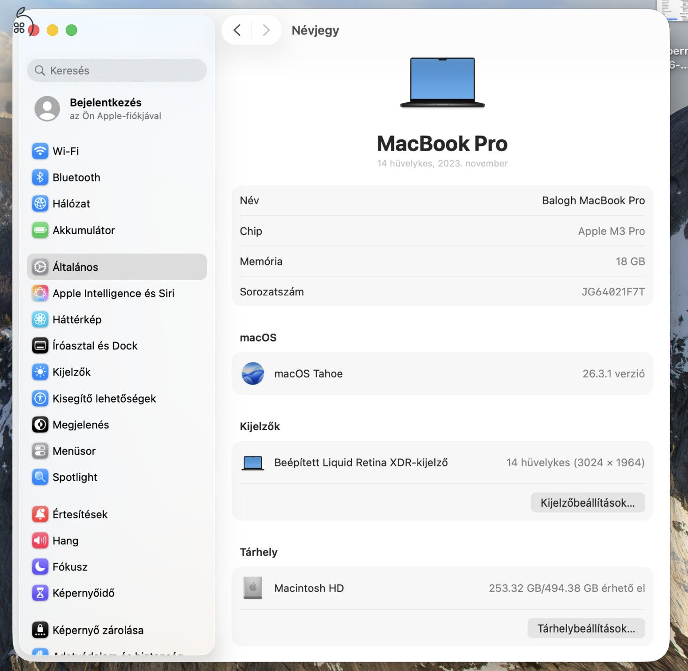The image size is (688, 671).
Task: Select the Hálózat network icon
Action: click(x=40, y=204)
